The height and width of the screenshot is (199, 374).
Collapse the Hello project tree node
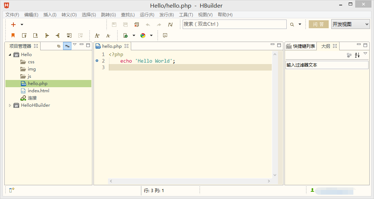click(x=10, y=55)
